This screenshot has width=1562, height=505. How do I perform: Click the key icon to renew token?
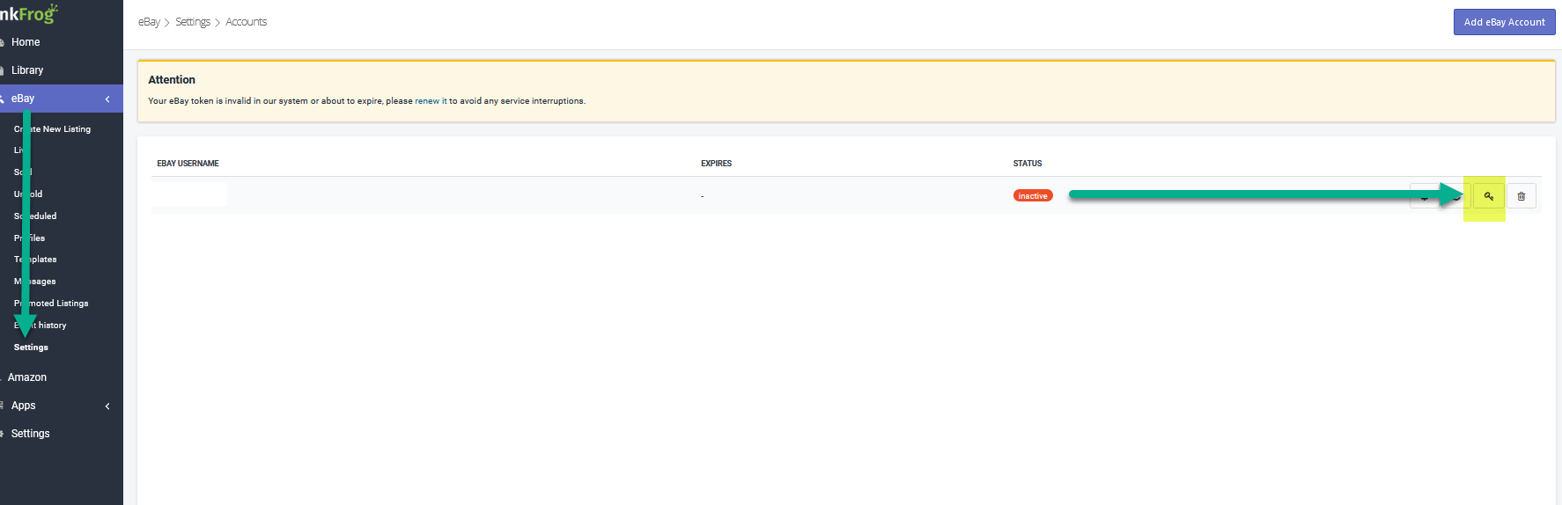1489,196
